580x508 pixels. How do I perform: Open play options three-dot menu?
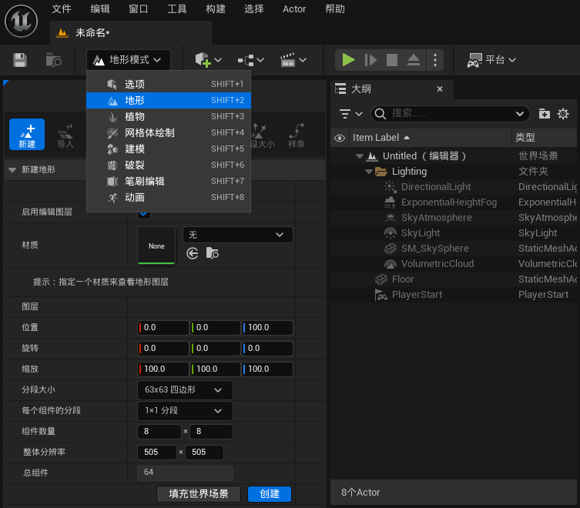click(435, 60)
